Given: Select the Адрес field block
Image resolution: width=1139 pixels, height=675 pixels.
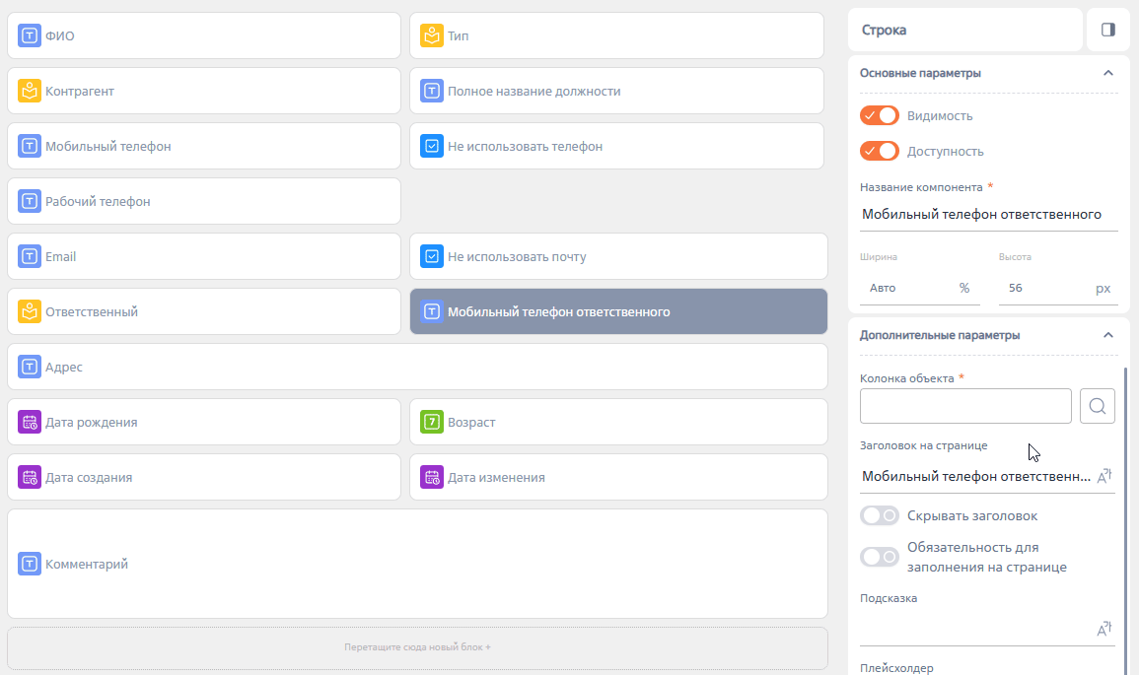Looking at the screenshot, I should pos(418,367).
